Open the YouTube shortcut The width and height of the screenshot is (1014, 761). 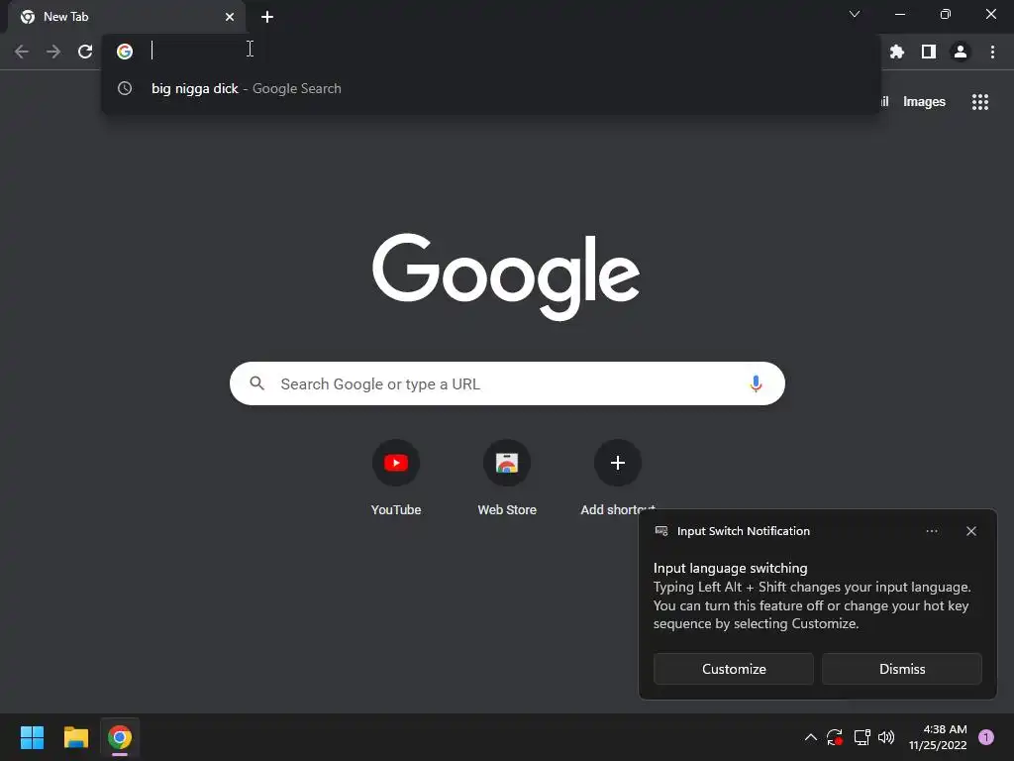coord(396,477)
